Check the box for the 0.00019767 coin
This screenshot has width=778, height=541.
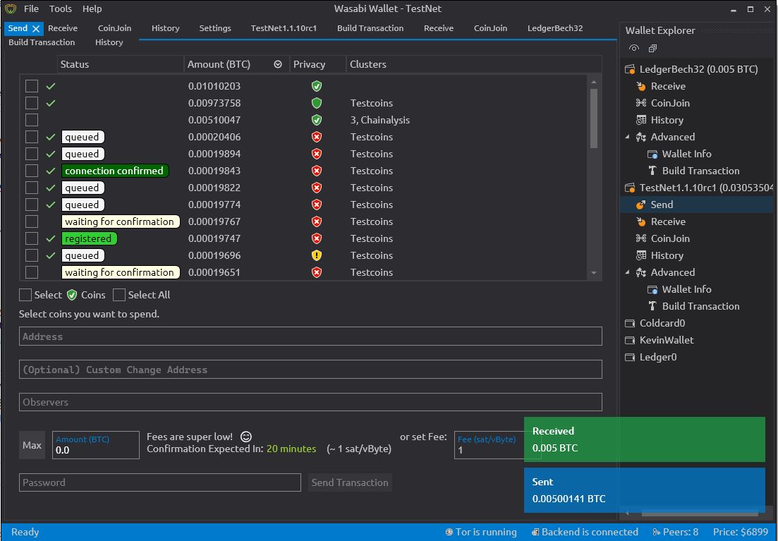(32, 221)
